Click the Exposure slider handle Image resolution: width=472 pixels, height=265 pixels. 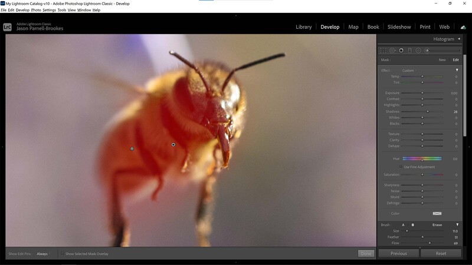(422, 93)
